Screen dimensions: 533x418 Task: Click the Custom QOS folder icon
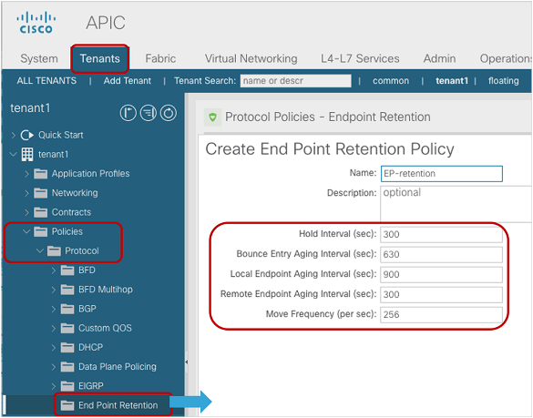[67, 328]
